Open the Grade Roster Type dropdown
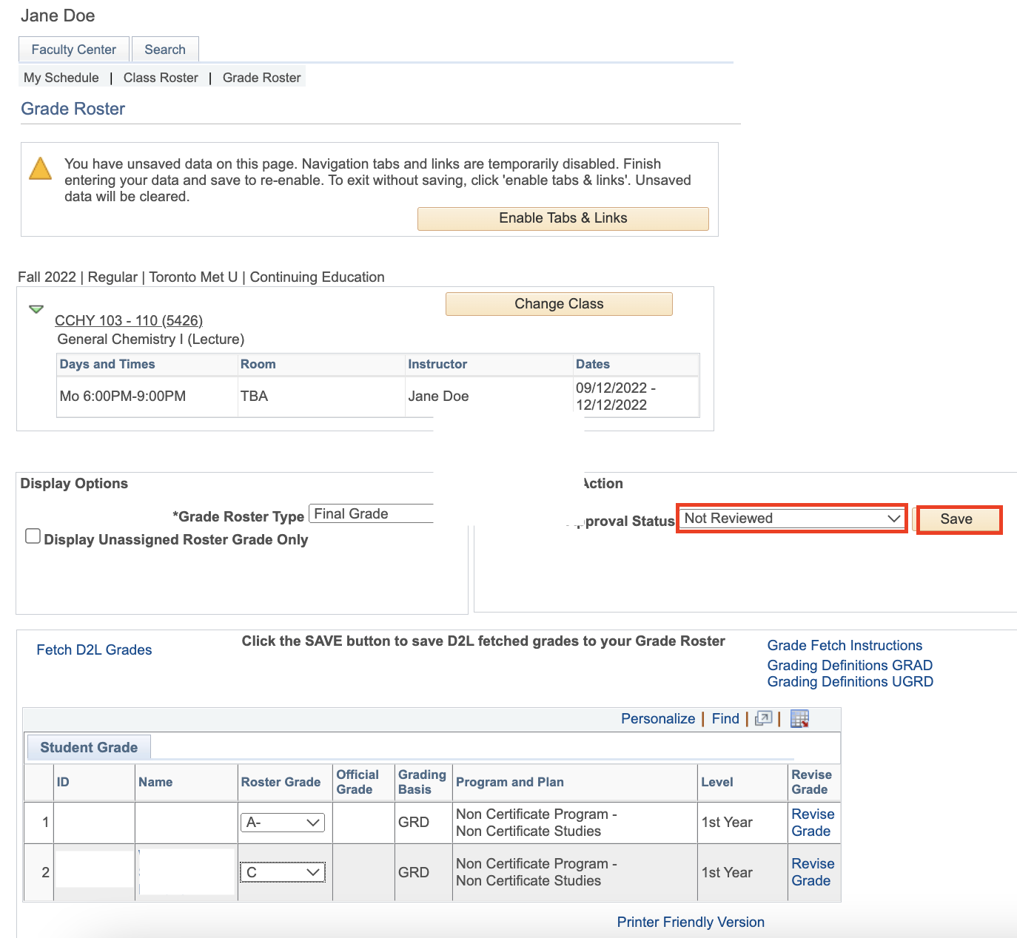This screenshot has height=938, width=1017. point(371,514)
